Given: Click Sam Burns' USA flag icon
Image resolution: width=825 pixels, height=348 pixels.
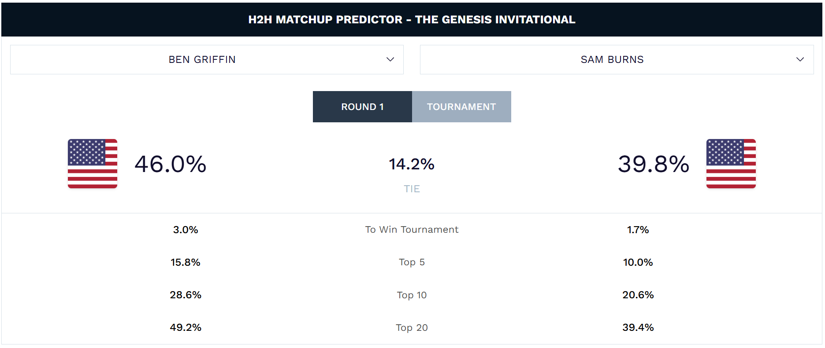Looking at the screenshot, I should pyautogui.click(x=731, y=164).
